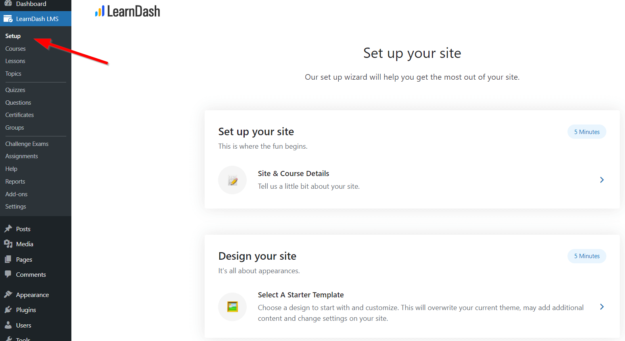Open Users menu label

(x=23, y=326)
